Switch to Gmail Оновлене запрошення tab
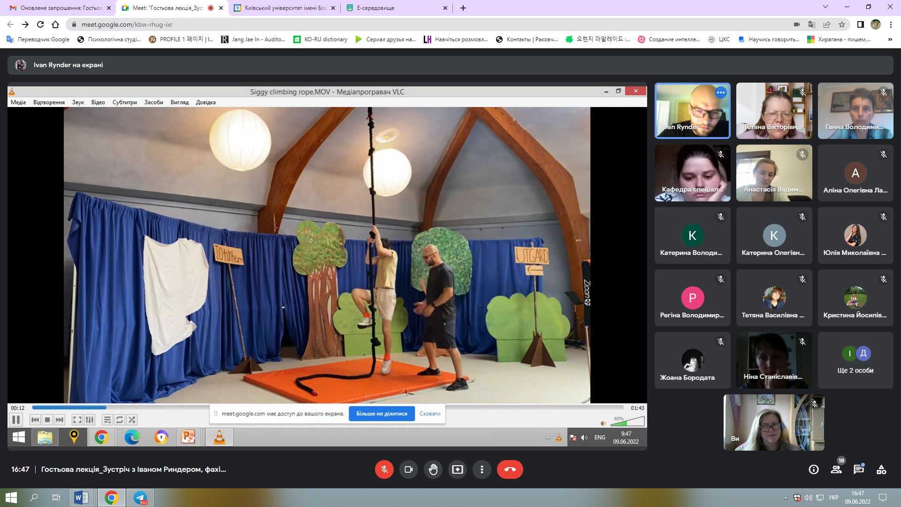Screen dimensions: 901x507 click(x=59, y=8)
